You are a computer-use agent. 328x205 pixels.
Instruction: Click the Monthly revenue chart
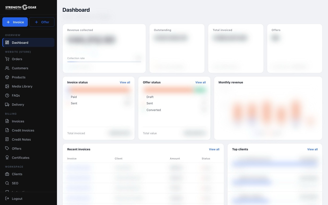pyautogui.click(x=268, y=111)
